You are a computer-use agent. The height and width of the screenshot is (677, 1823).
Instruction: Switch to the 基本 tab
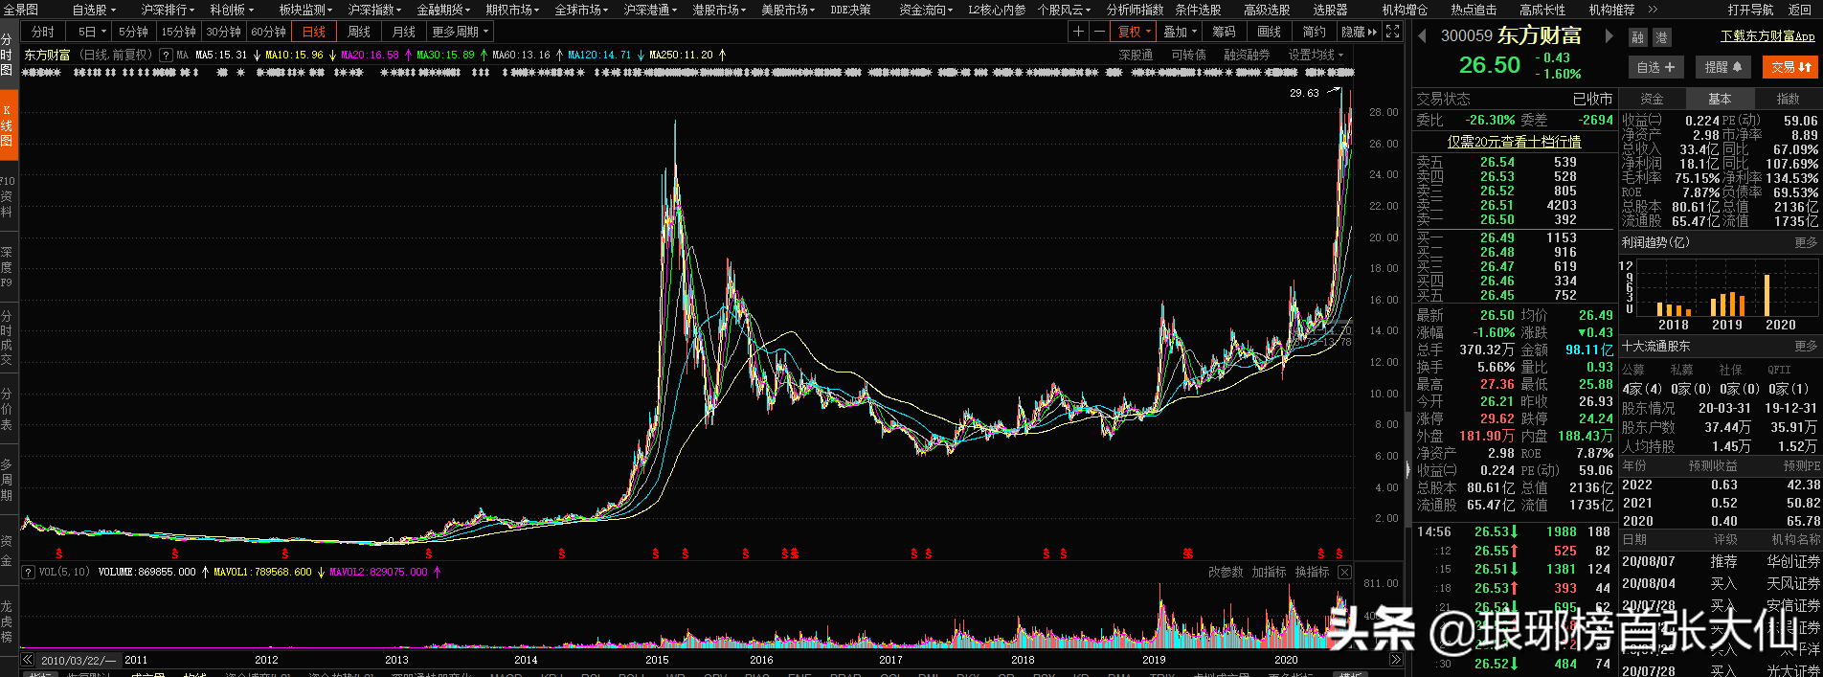1720,99
